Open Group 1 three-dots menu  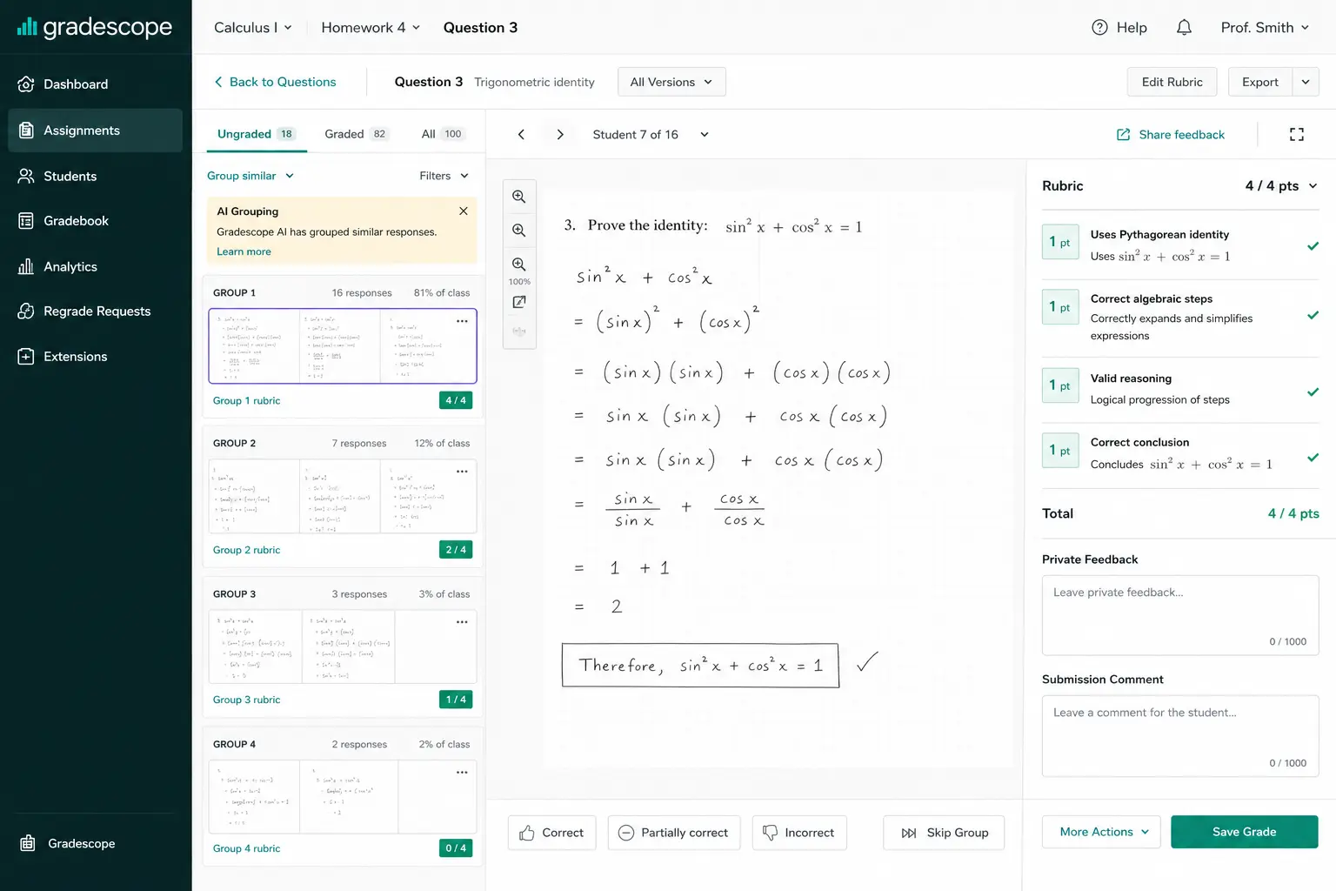coord(462,321)
